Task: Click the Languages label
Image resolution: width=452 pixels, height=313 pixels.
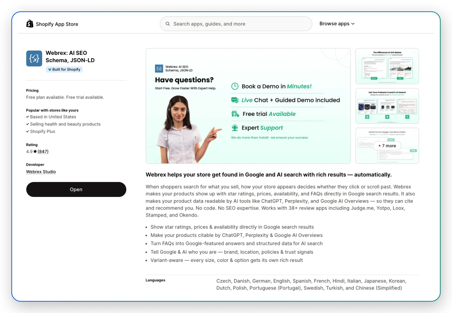Action: tap(155, 280)
